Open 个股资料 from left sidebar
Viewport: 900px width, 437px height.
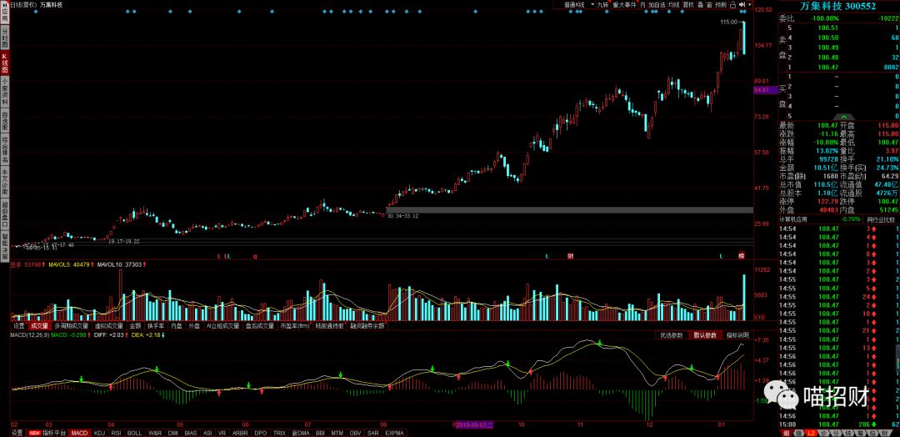(5, 93)
